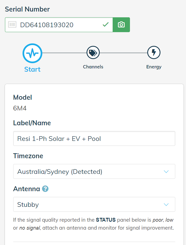Focus the serial number DD64108193020 field
The width and height of the screenshot is (186, 245).
pyautogui.click(x=59, y=25)
